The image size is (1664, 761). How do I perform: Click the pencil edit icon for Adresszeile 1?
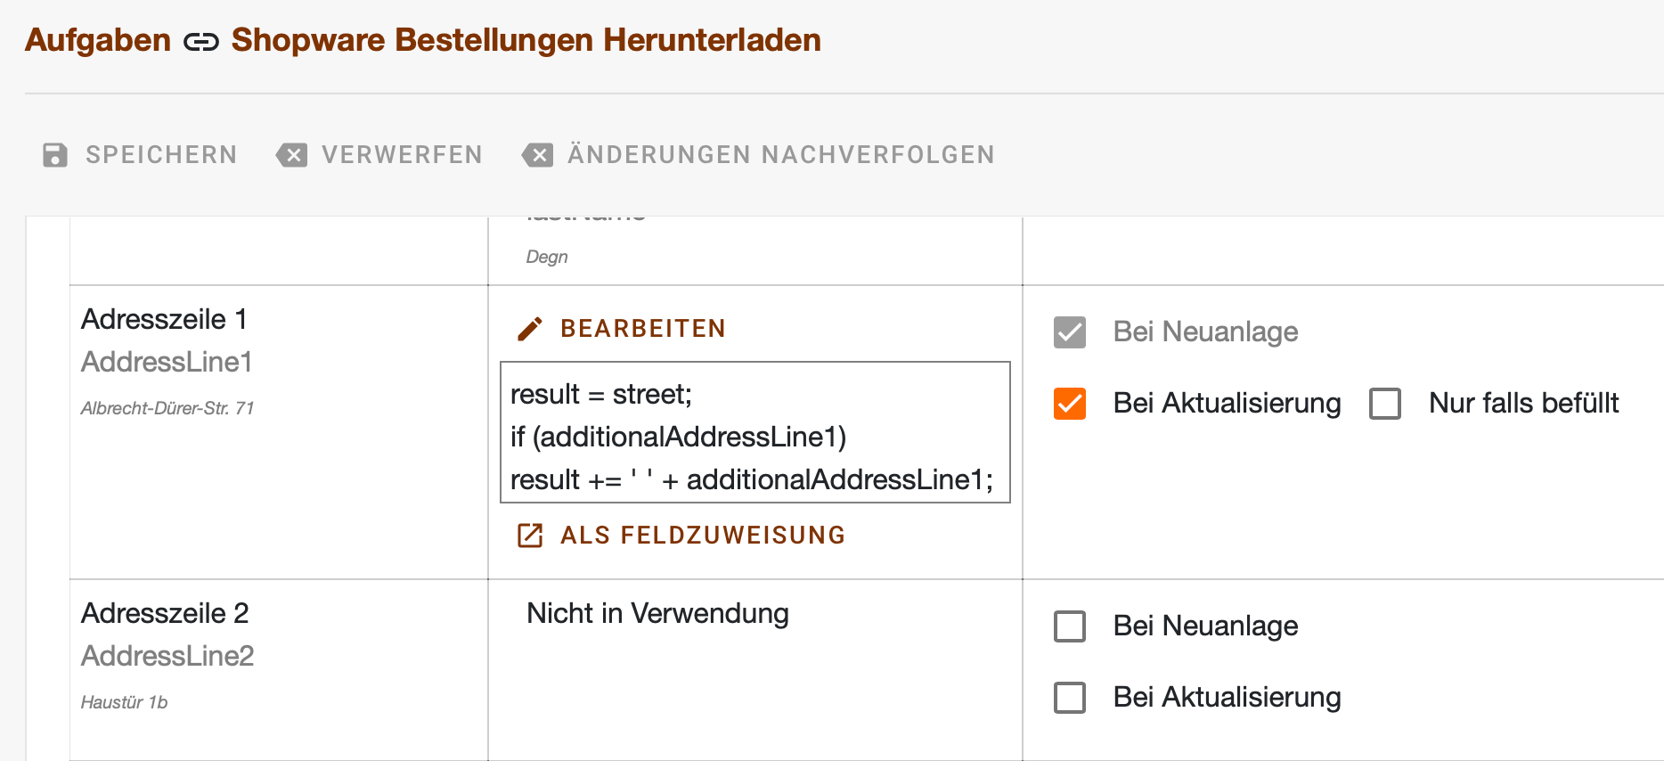530,329
